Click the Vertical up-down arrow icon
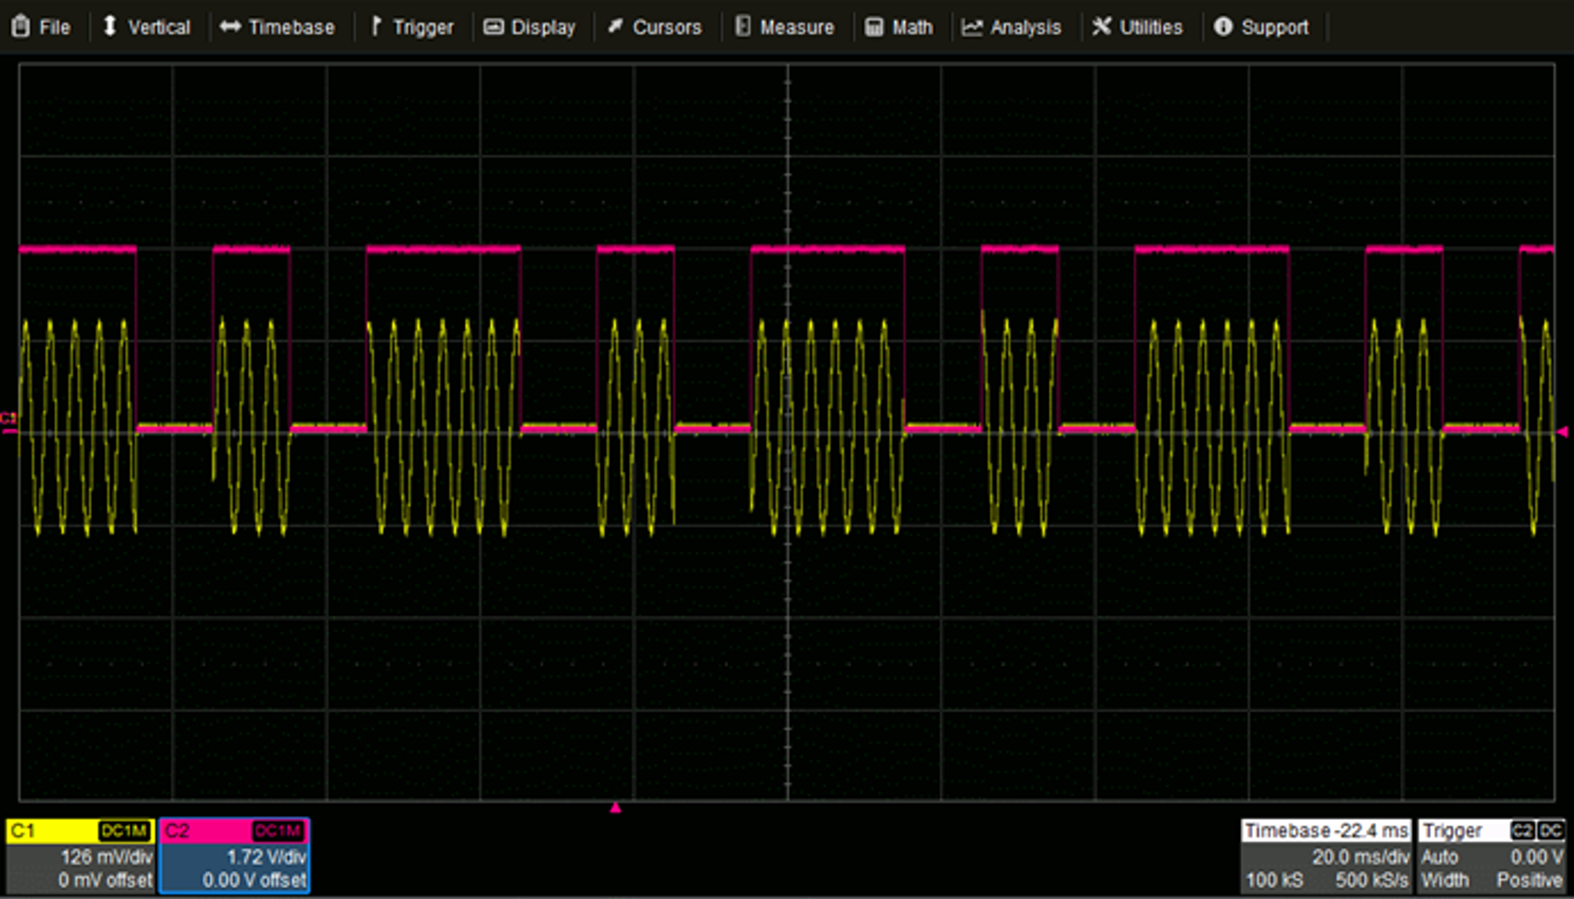1574x899 pixels. tap(110, 27)
